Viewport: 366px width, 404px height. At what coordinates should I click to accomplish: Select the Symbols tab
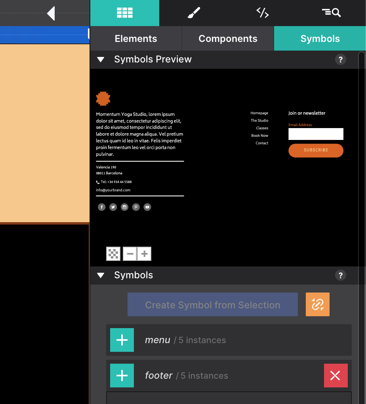[320, 38]
